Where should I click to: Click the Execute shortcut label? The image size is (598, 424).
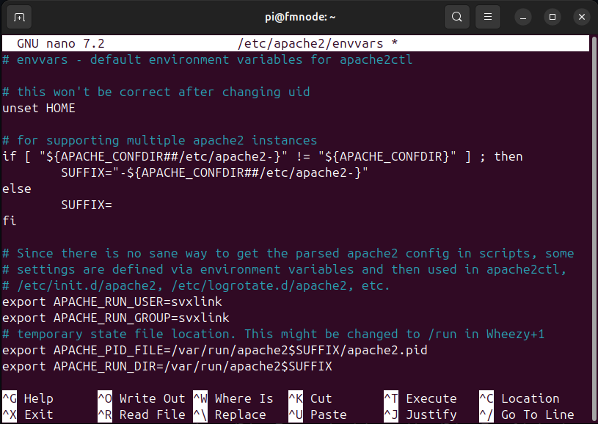pos(431,398)
